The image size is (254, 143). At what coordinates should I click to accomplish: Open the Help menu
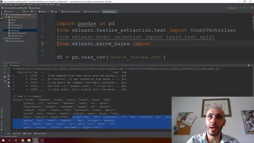pos(58,4)
